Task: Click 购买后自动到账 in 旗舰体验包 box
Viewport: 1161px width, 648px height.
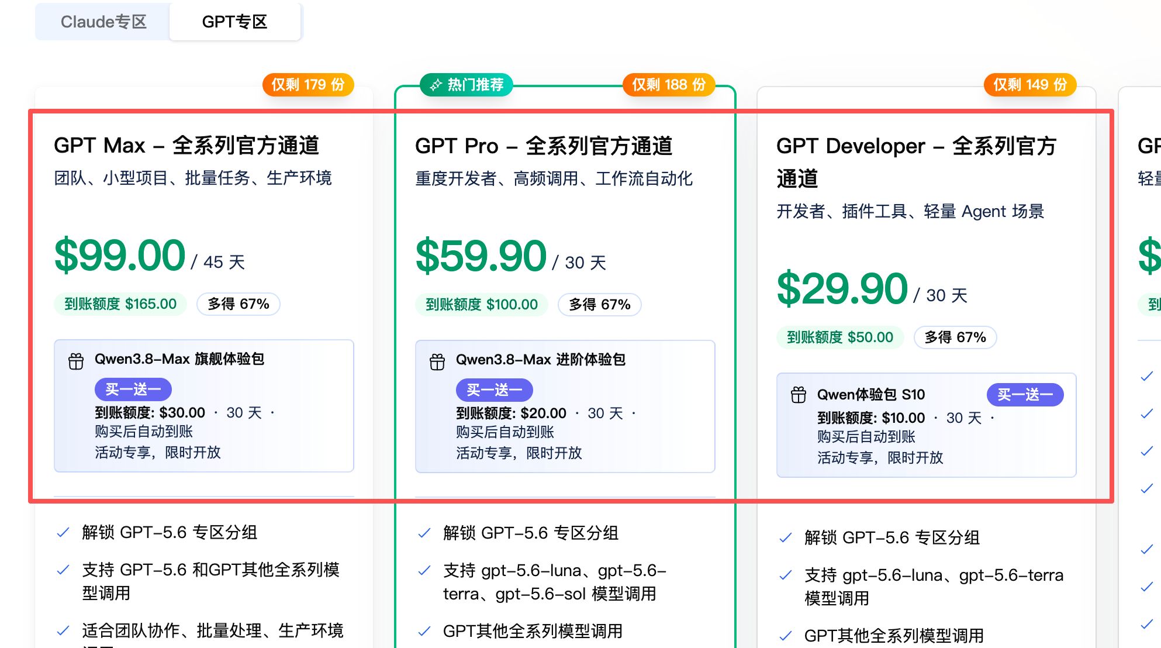Action: tap(144, 432)
